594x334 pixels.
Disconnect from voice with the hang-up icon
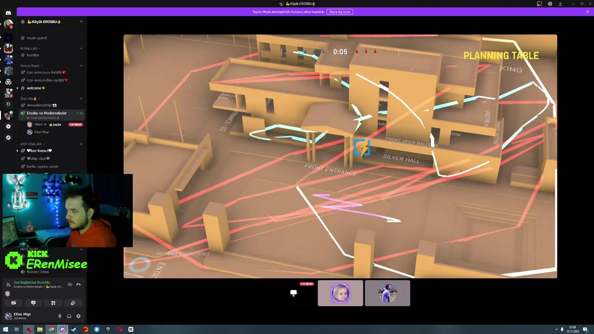pyautogui.click(x=78, y=284)
